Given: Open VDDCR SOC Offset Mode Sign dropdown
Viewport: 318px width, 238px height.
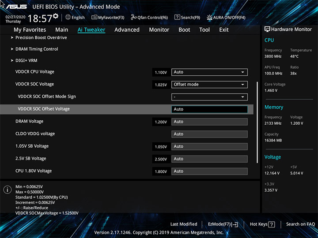Looking at the screenshot, I should click(x=209, y=97).
